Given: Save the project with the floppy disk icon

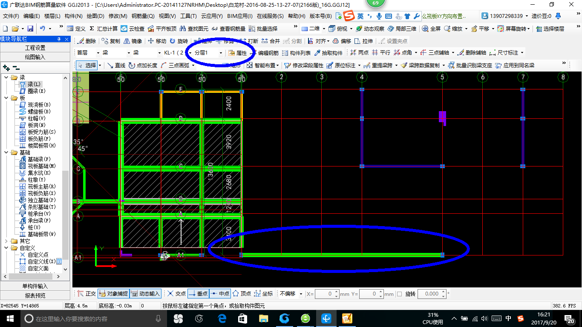Looking at the screenshot, I should tap(30, 29).
